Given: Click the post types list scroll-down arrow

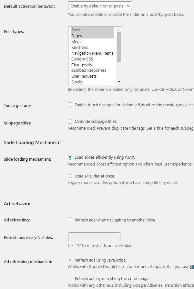Looking at the screenshot, I should pos(119,82).
